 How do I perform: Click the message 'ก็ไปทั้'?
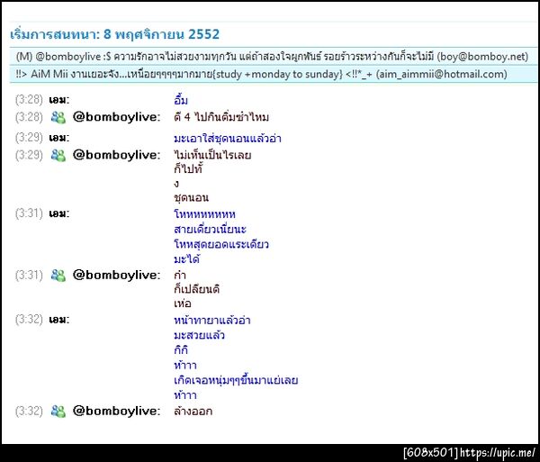click(x=188, y=168)
